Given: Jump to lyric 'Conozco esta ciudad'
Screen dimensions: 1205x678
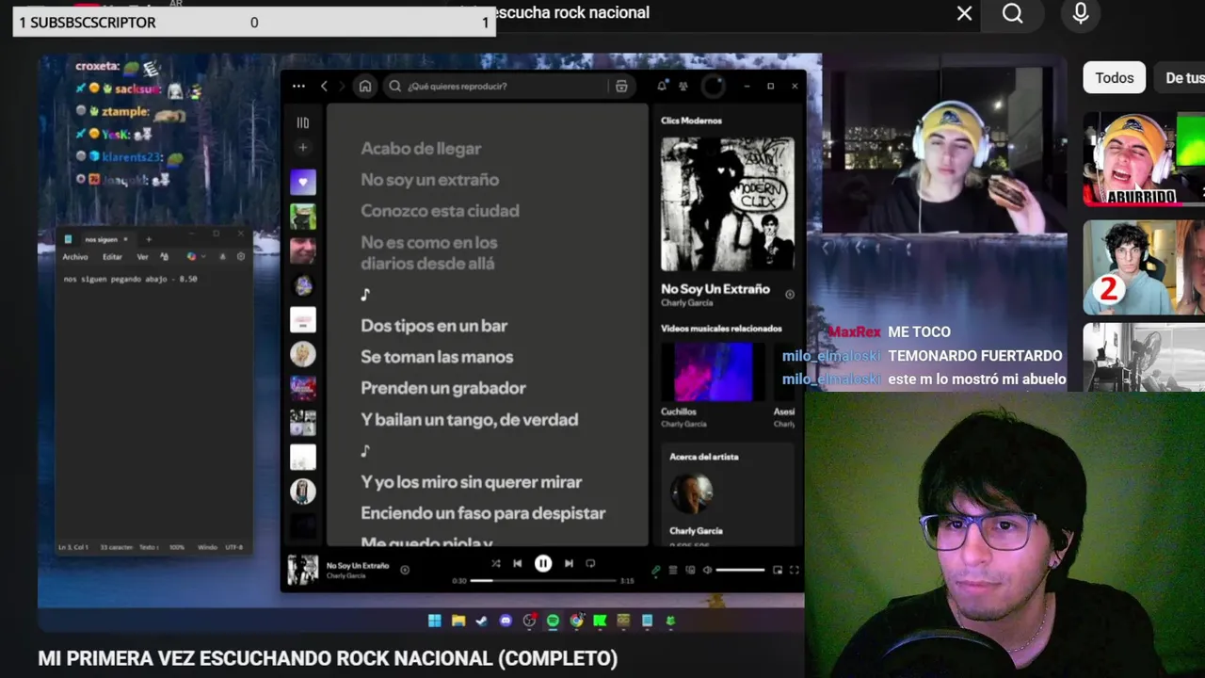Looking at the screenshot, I should tap(440, 211).
